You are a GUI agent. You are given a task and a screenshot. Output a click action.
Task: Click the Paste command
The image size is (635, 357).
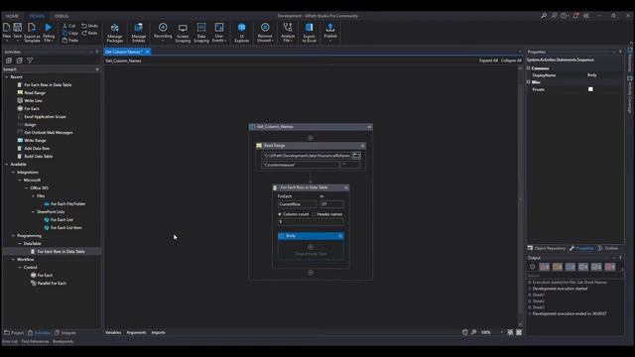click(70, 40)
